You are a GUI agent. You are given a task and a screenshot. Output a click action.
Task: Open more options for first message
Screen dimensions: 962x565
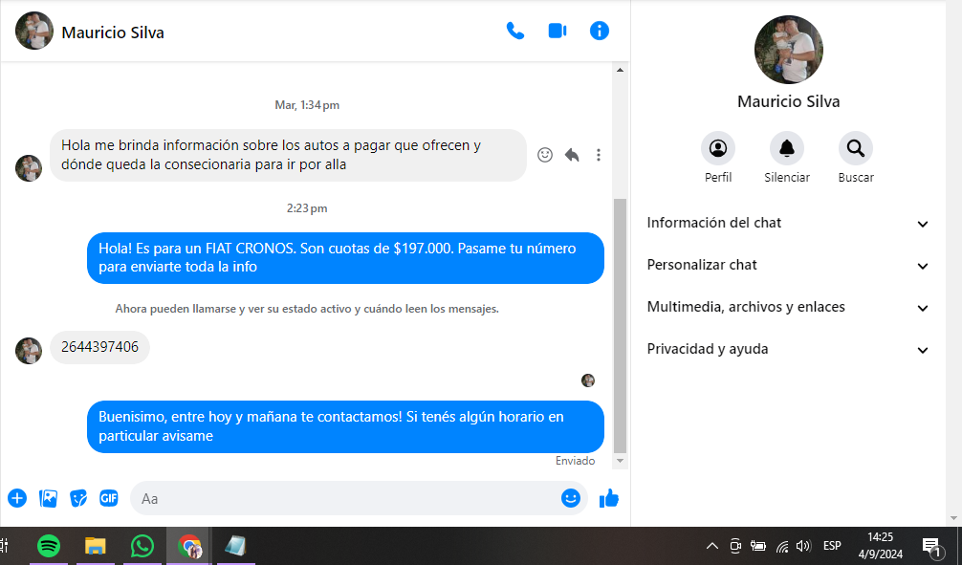pos(599,155)
